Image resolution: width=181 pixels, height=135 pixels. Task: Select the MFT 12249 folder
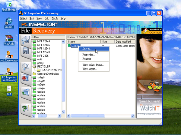pos(43,52)
